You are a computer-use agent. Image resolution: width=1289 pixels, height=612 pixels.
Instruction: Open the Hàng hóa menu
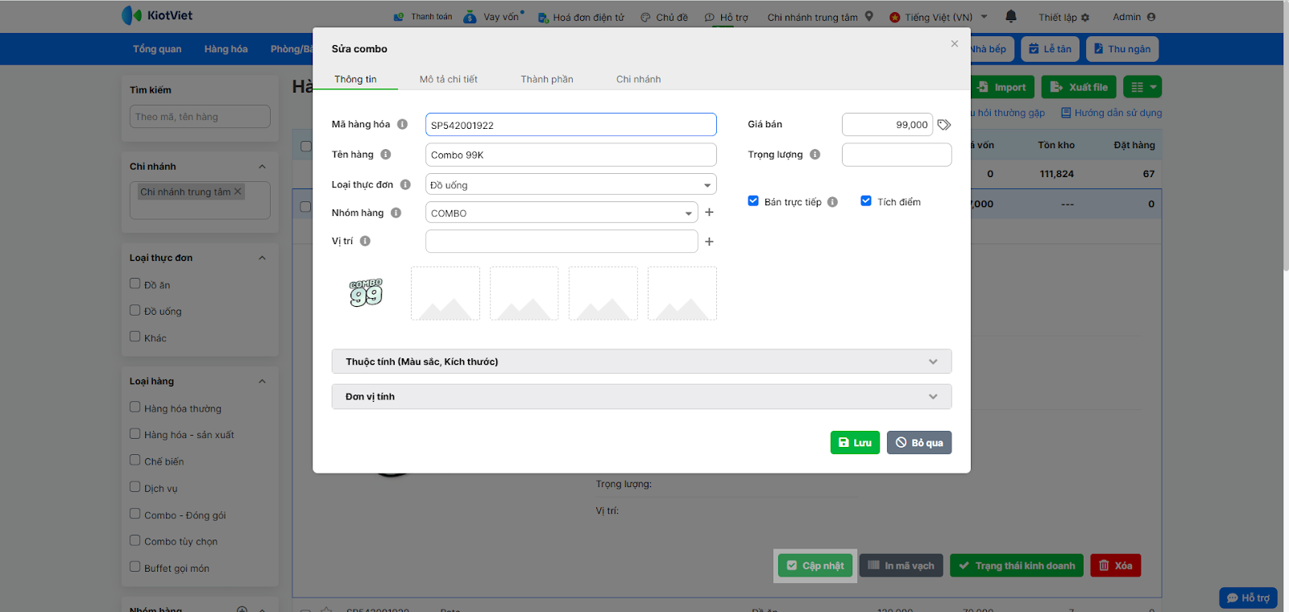(x=226, y=49)
